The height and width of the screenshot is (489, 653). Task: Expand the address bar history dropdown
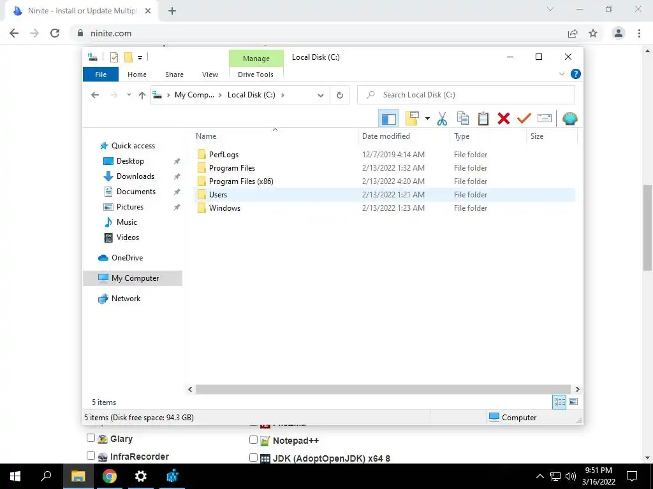coord(321,96)
